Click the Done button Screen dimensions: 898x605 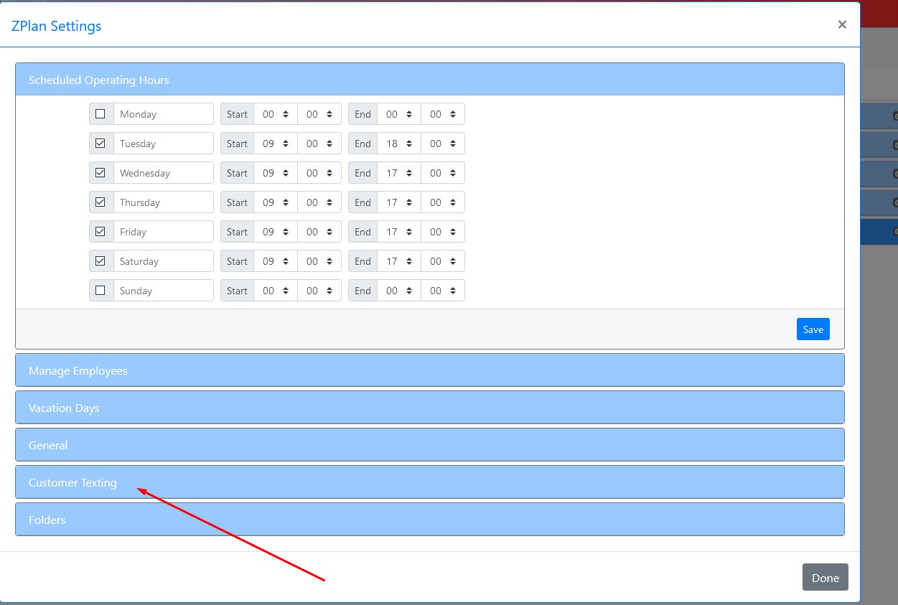825,578
